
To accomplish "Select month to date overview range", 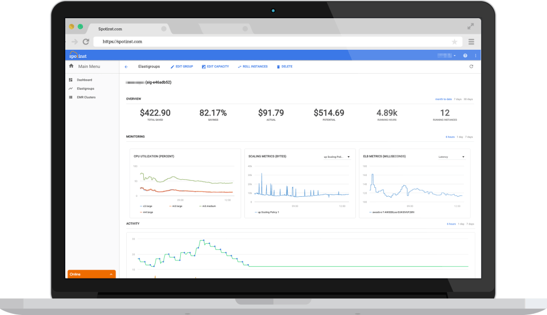I will [x=443, y=99].
